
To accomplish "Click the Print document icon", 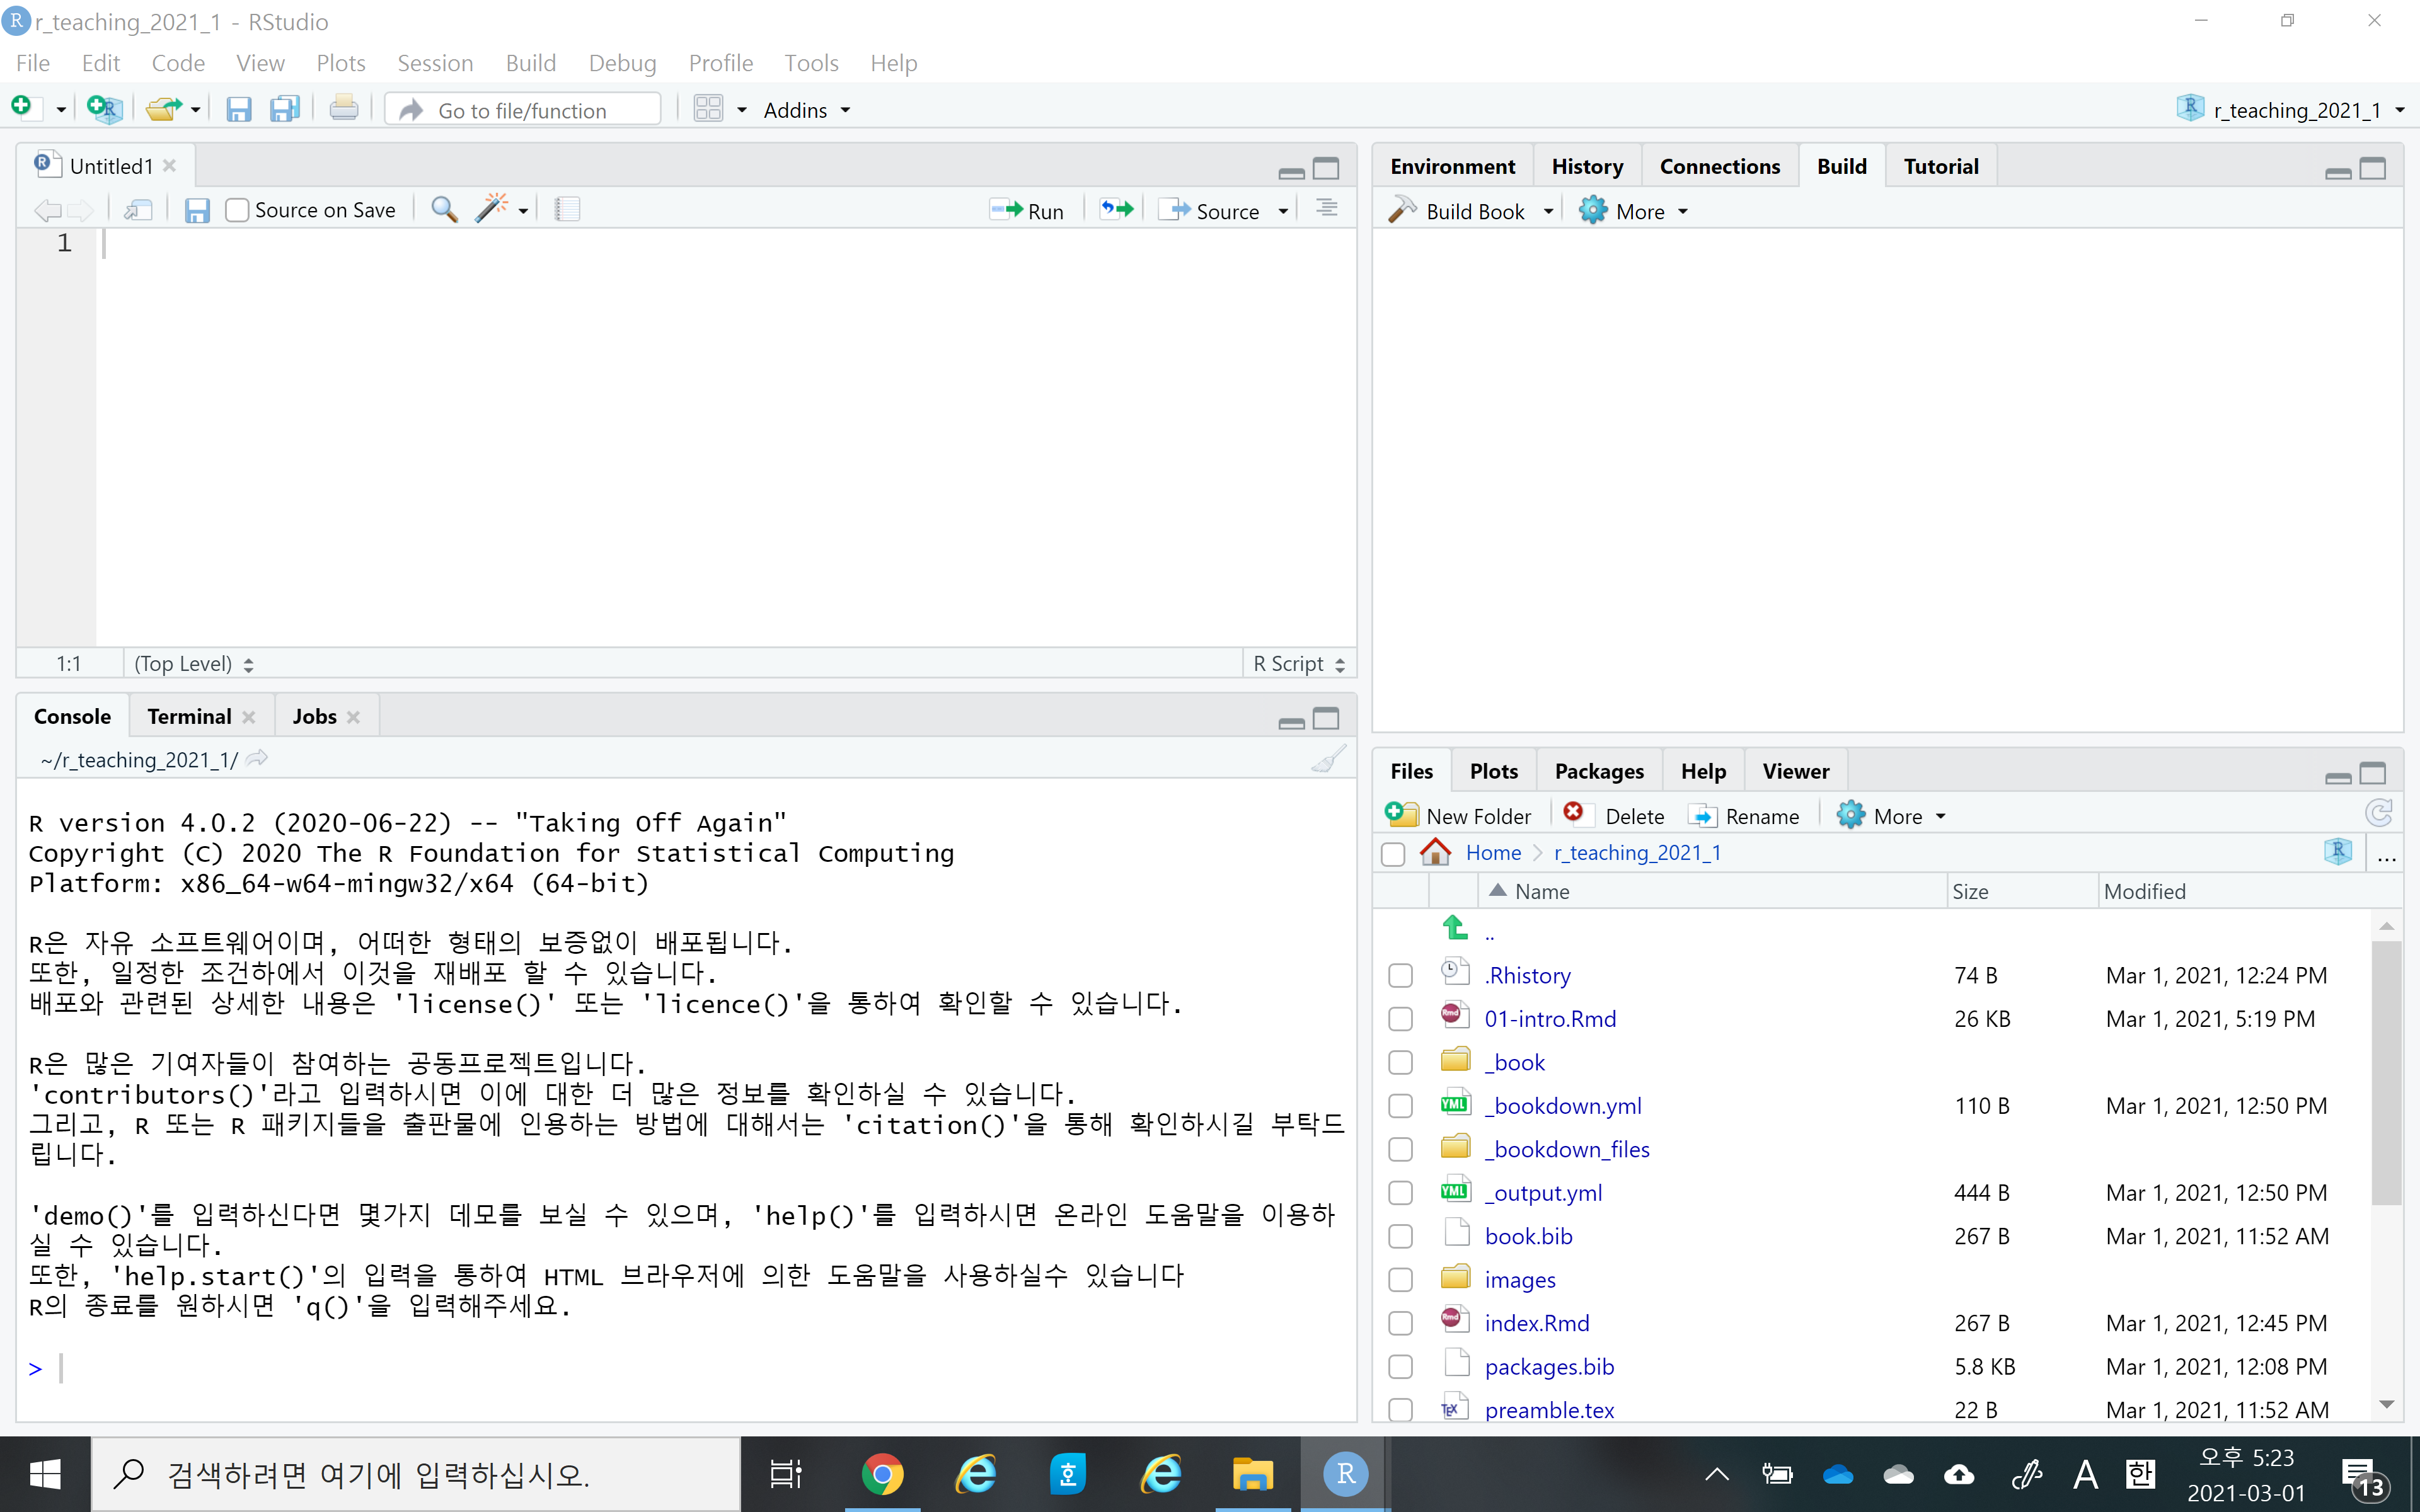I will point(343,108).
